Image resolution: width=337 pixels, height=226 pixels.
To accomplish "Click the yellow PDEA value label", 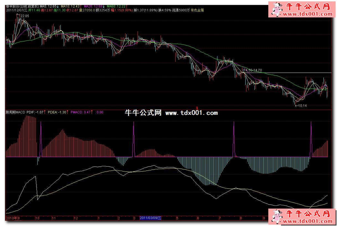I will tap(57, 112).
